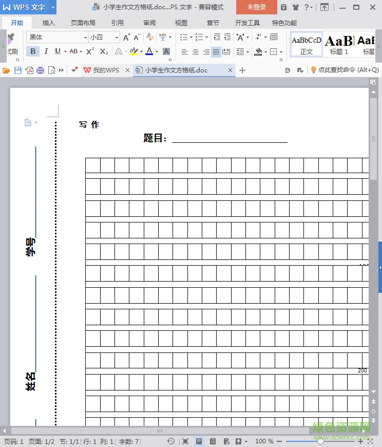Expand WPS 文字 application menu arrow
Image resolution: width=382 pixels, height=447 pixels.
coord(53,7)
